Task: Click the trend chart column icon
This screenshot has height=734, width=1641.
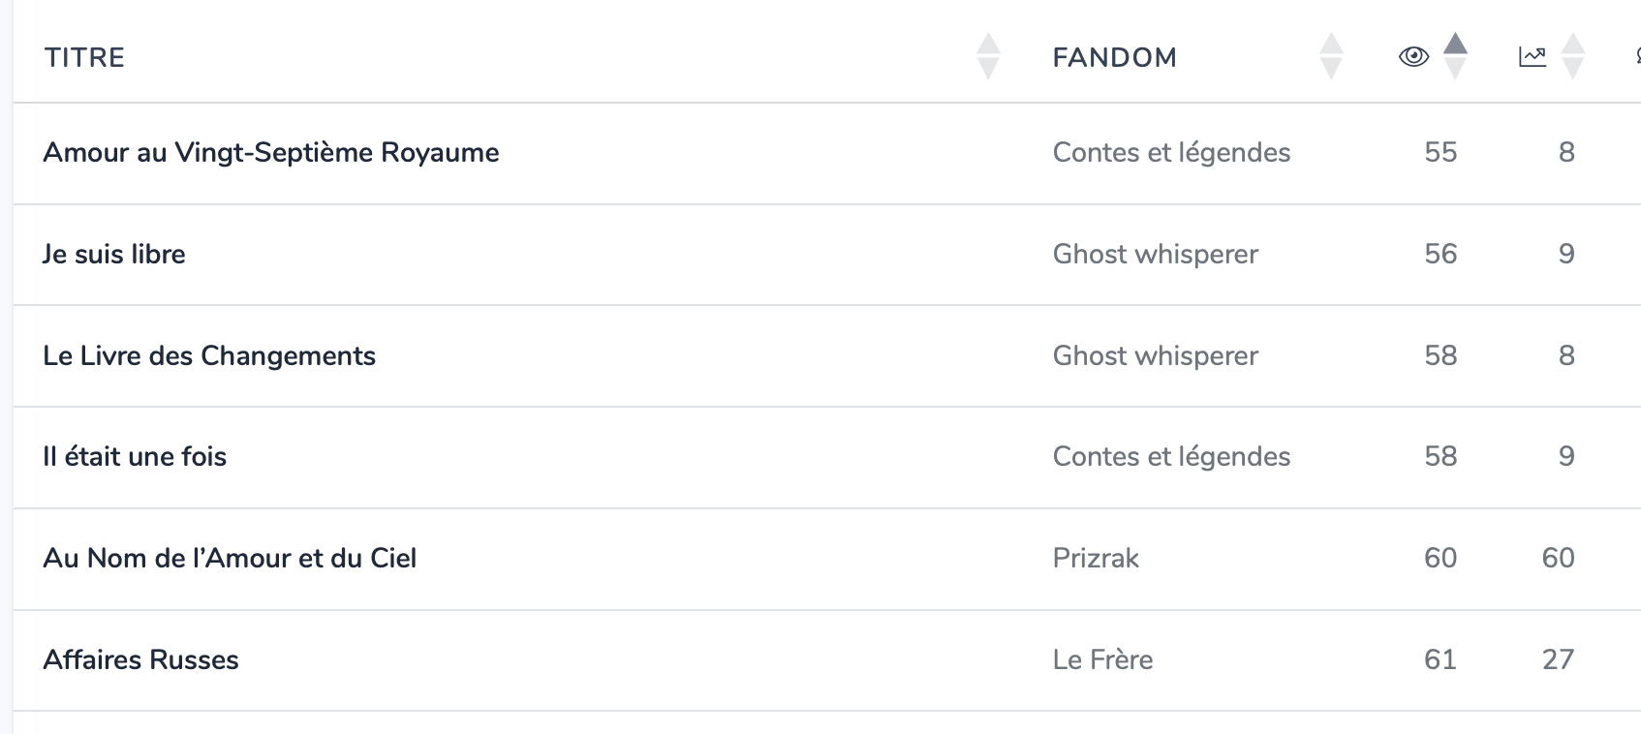Action: 1532,57
